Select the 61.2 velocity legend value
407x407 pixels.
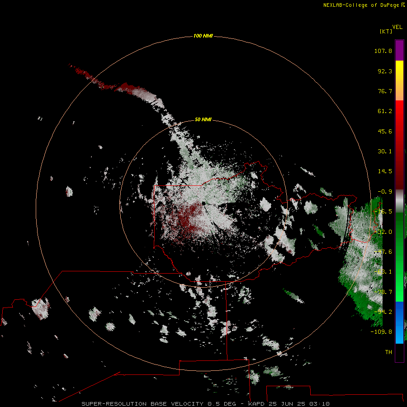tap(385, 111)
